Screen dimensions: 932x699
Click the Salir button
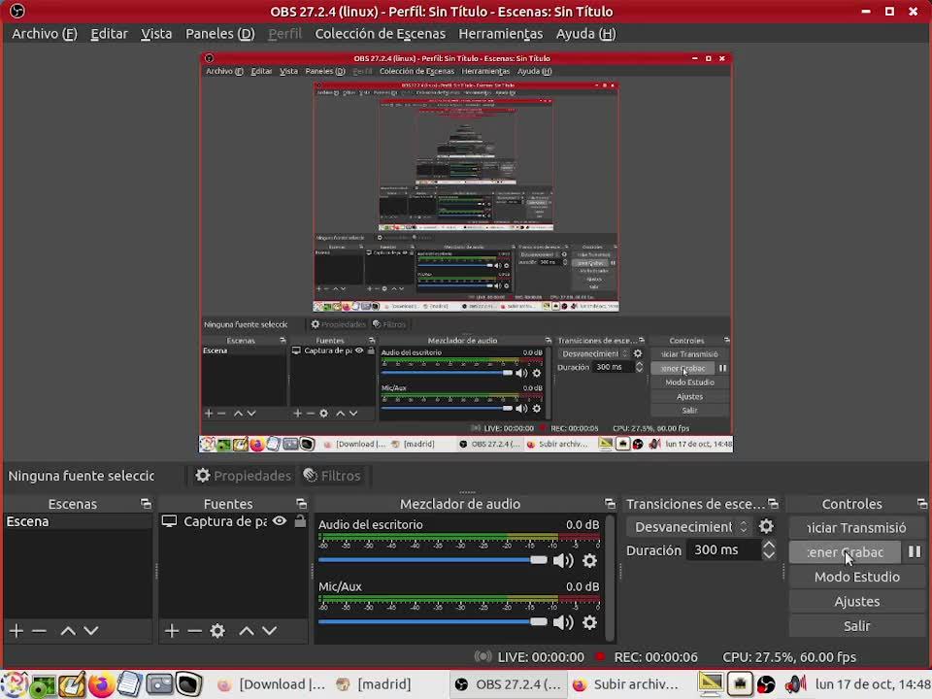(x=856, y=626)
